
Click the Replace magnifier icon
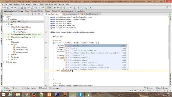pos(33,8)
